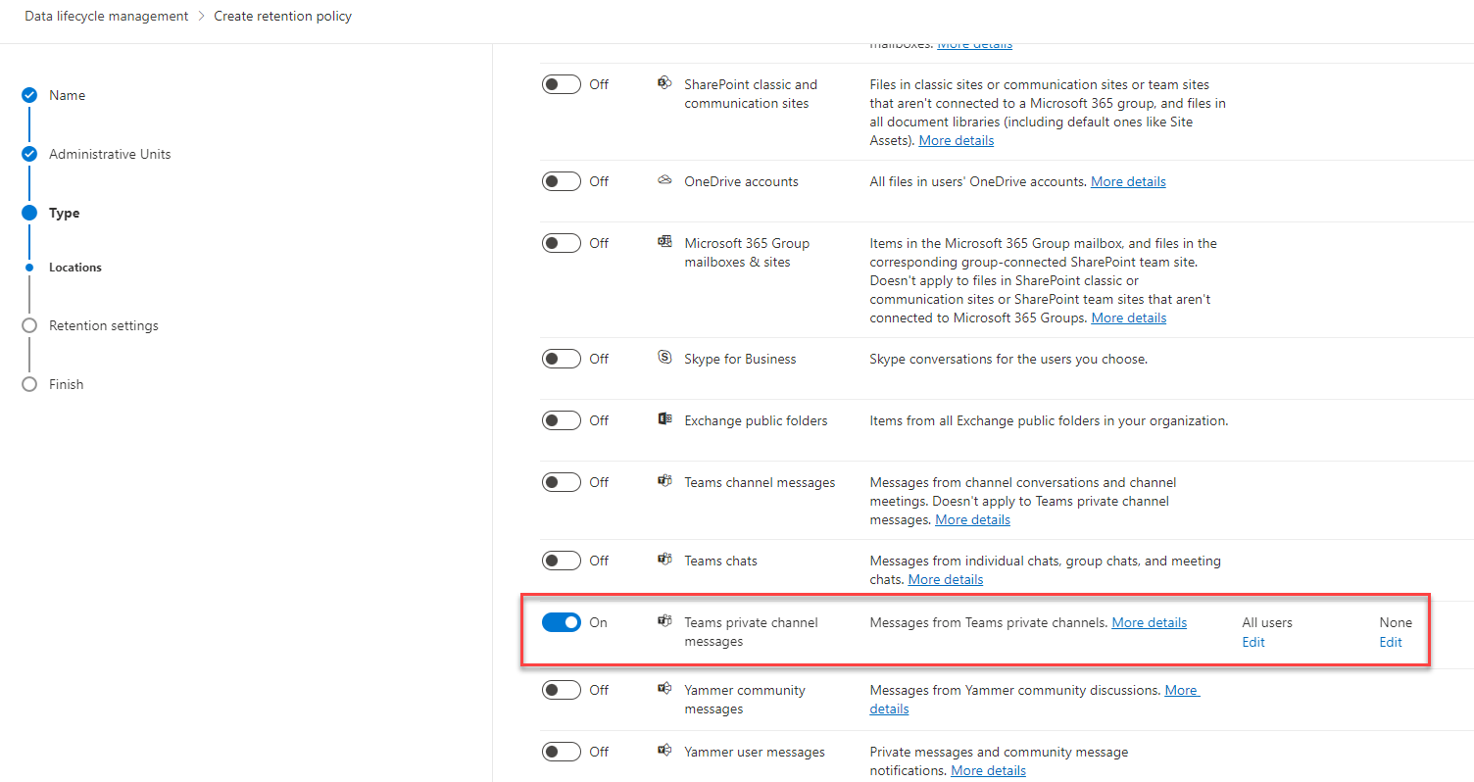The height and width of the screenshot is (782, 1474).
Task: Click the SharePoint classic sites icon
Action: (x=664, y=83)
